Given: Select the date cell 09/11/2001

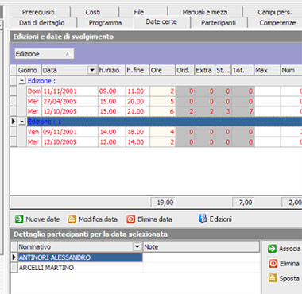Looking at the screenshot, I should pyautogui.click(x=70, y=132).
